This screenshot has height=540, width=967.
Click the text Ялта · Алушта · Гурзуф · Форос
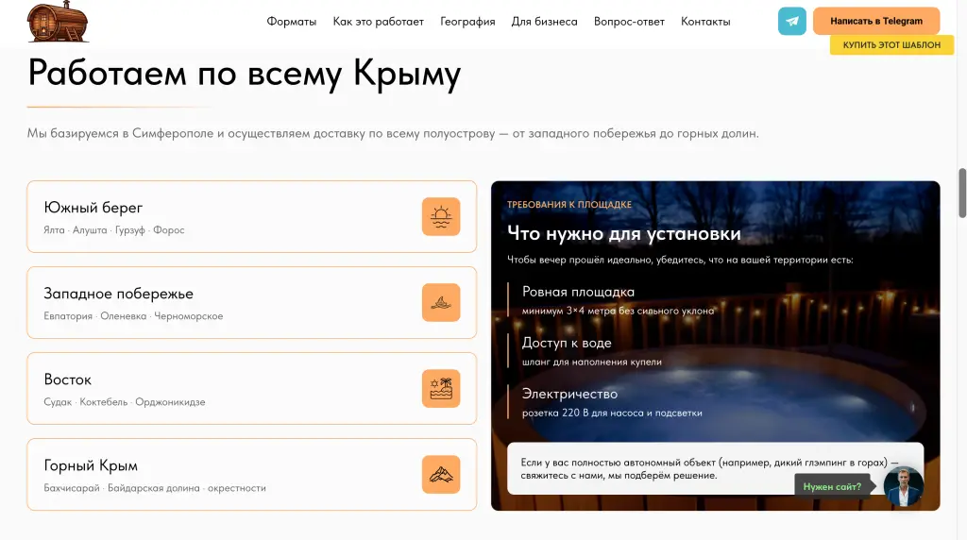(114, 230)
